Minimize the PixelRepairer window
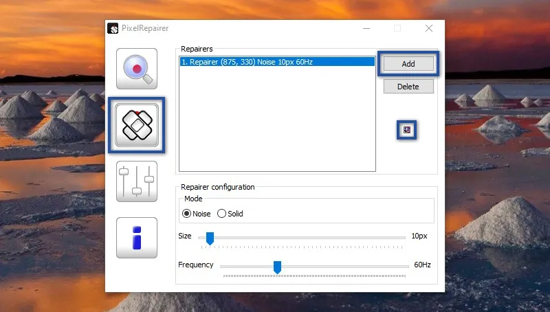The image size is (550, 312). pos(366,28)
